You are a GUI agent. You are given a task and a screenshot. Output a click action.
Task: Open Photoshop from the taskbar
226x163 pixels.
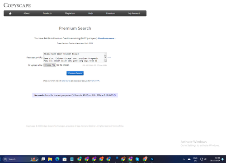click(x=152, y=159)
